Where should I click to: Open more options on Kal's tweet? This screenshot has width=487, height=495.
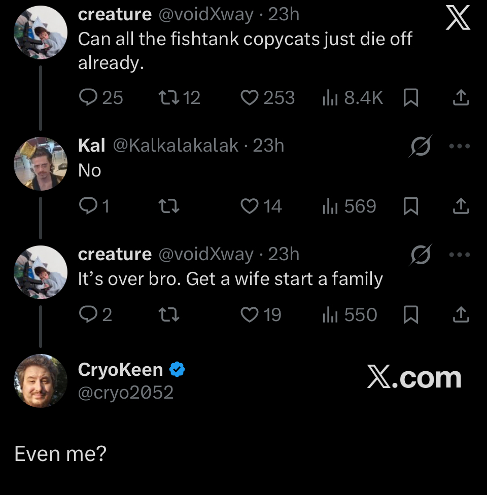coord(460,147)
